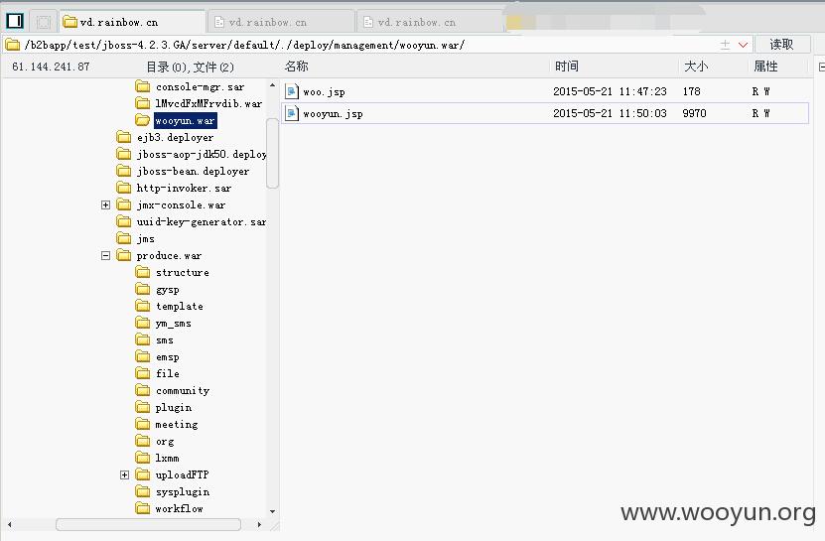825x541 pixels.
Task: Click the tree vertical scrollbar thumb
Action: click(x=273, y=153)
